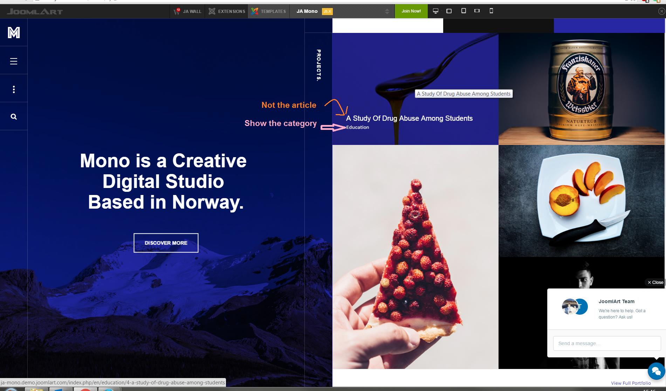Click the Join Now! button
Image resolution: width=666 pixels, height=391 pixels.
coord(411,11)
